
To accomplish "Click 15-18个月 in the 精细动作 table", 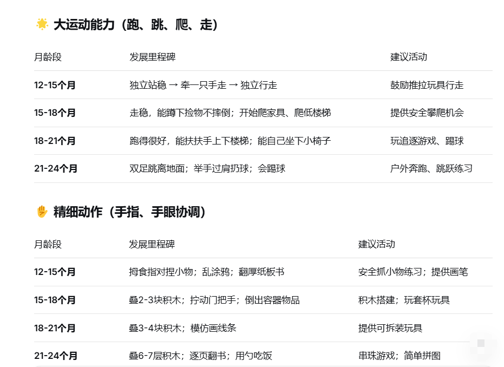I will 55,300.
